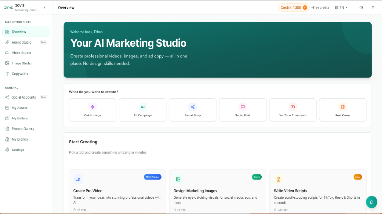Click the green Quick badge
This screenshot has height=214, width=382.
pyautogui.click(x=257, y=177)
